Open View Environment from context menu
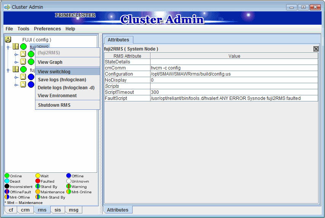Image resolution: width=325 pixels, height=218 pixels. pos(67,95)
